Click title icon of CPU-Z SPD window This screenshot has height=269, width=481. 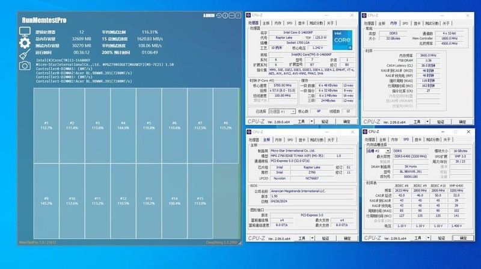365,132
